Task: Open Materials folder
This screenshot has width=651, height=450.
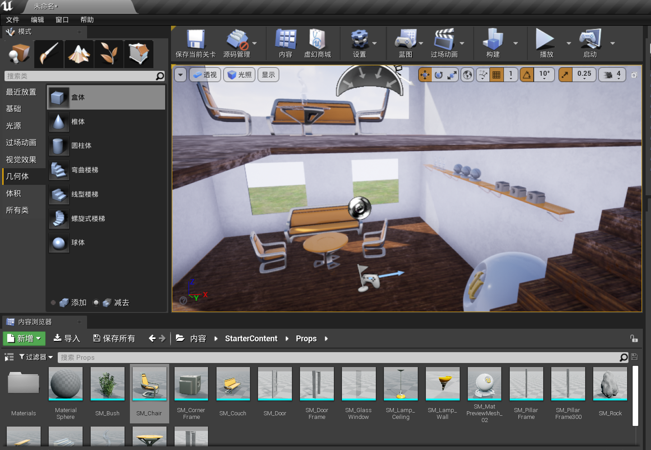Action: coord(23,383)
